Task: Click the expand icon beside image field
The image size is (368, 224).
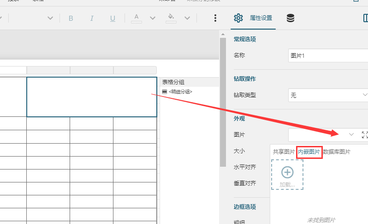Action: [x=365, y=135]
